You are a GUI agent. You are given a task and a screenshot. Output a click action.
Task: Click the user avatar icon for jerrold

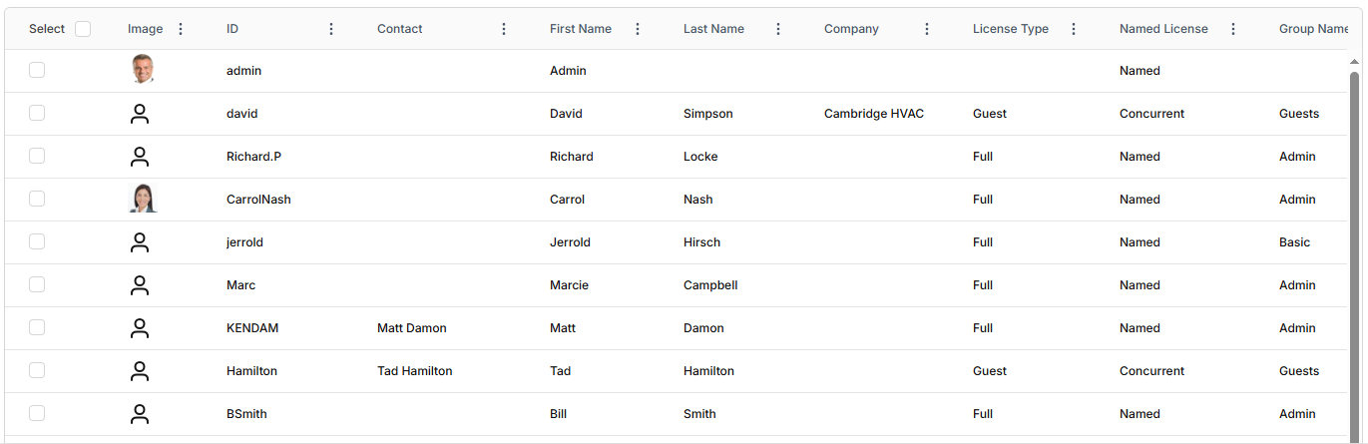pos(140,242)
